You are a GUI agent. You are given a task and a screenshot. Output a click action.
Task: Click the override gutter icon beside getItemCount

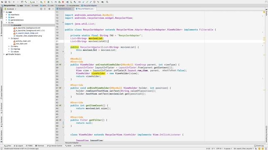click(60, 105)
